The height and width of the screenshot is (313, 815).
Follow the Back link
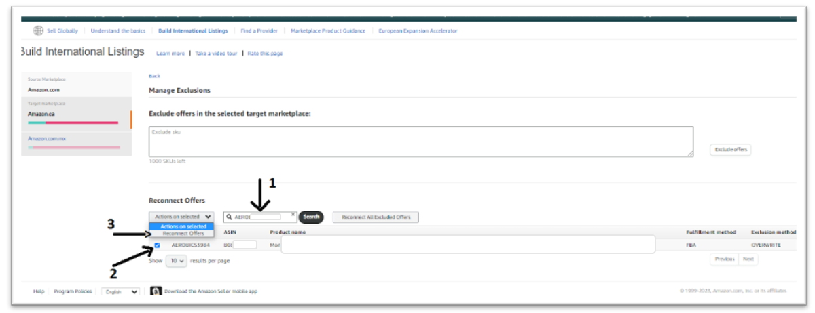tap(154, 76)
